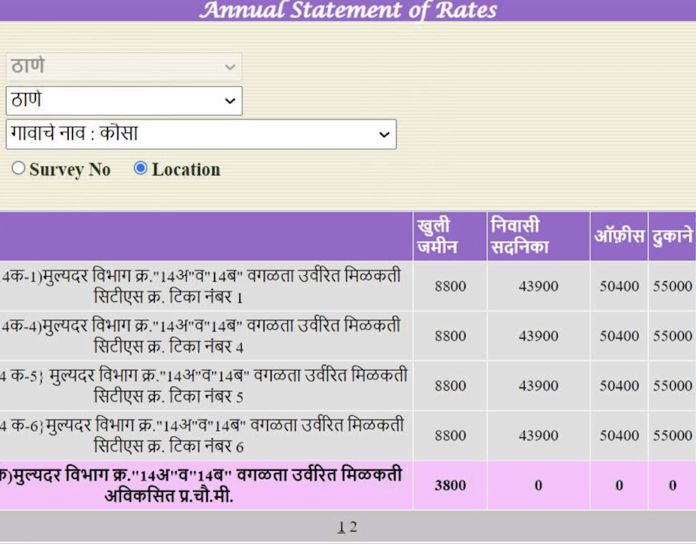This screenshot has height=544, width=696.
Task: Click the 0 under दुकाने in अविकसित row
Action: point(673,486)
